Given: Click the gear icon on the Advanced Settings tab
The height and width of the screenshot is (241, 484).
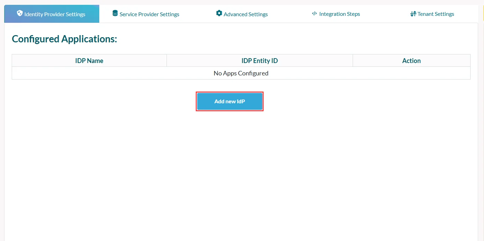Looking at the screenshot, I should [x=219, y=13].
